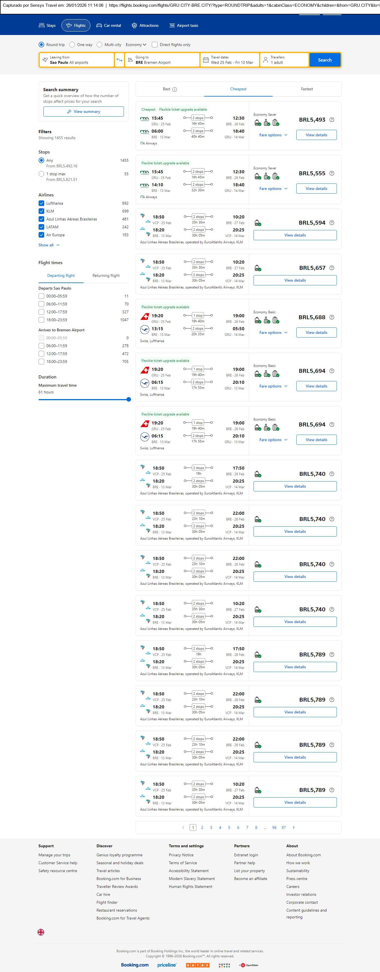Click the calendar icon in Travel dates
The width and height of the screenshot is (380, 972).
click(206, 60)
